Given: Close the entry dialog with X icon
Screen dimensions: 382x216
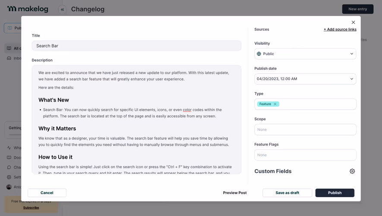Looking at the screenshot, I should click(353, 22).
